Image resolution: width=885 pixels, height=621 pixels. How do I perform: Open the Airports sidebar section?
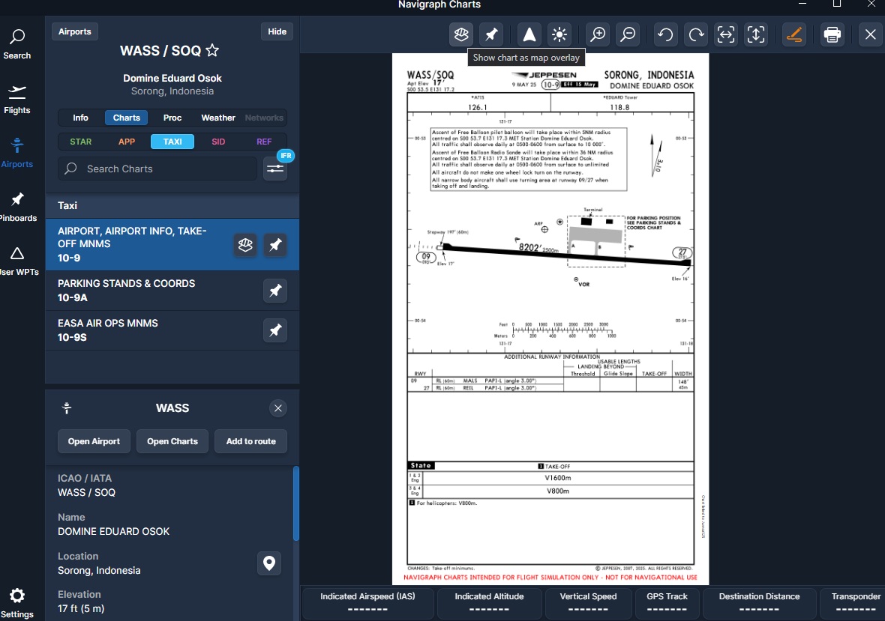click(x=17, y=153)
